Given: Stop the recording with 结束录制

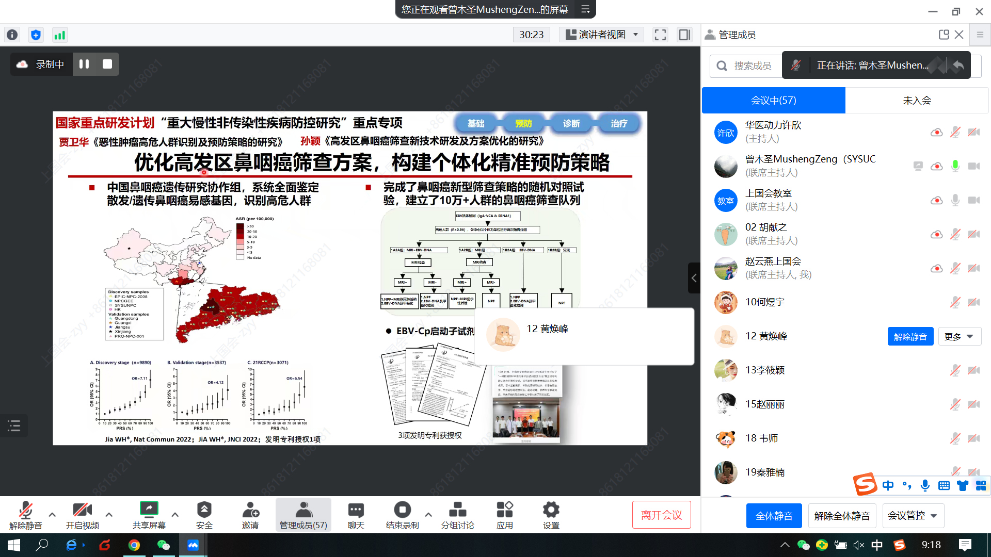Looking at the screenshot, I should (402, 514).
